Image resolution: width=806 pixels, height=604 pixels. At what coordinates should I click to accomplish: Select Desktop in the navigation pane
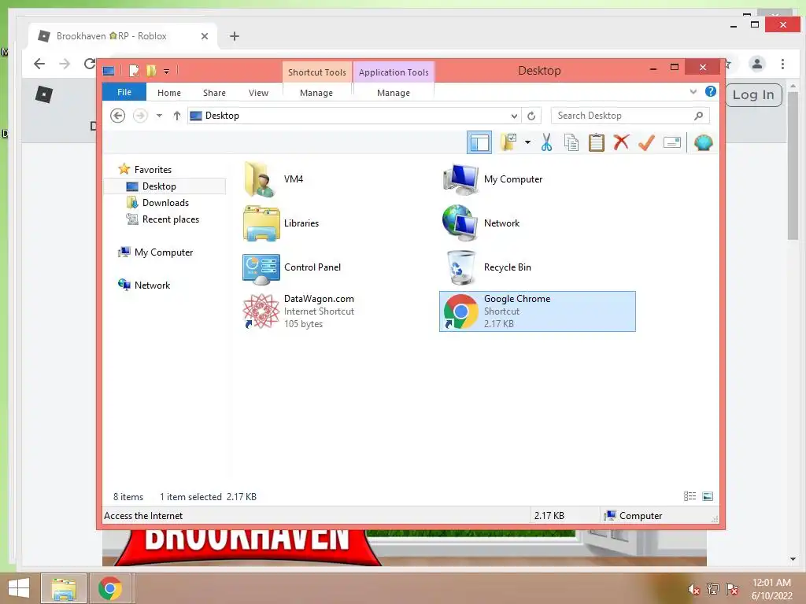tap(165, 186)
